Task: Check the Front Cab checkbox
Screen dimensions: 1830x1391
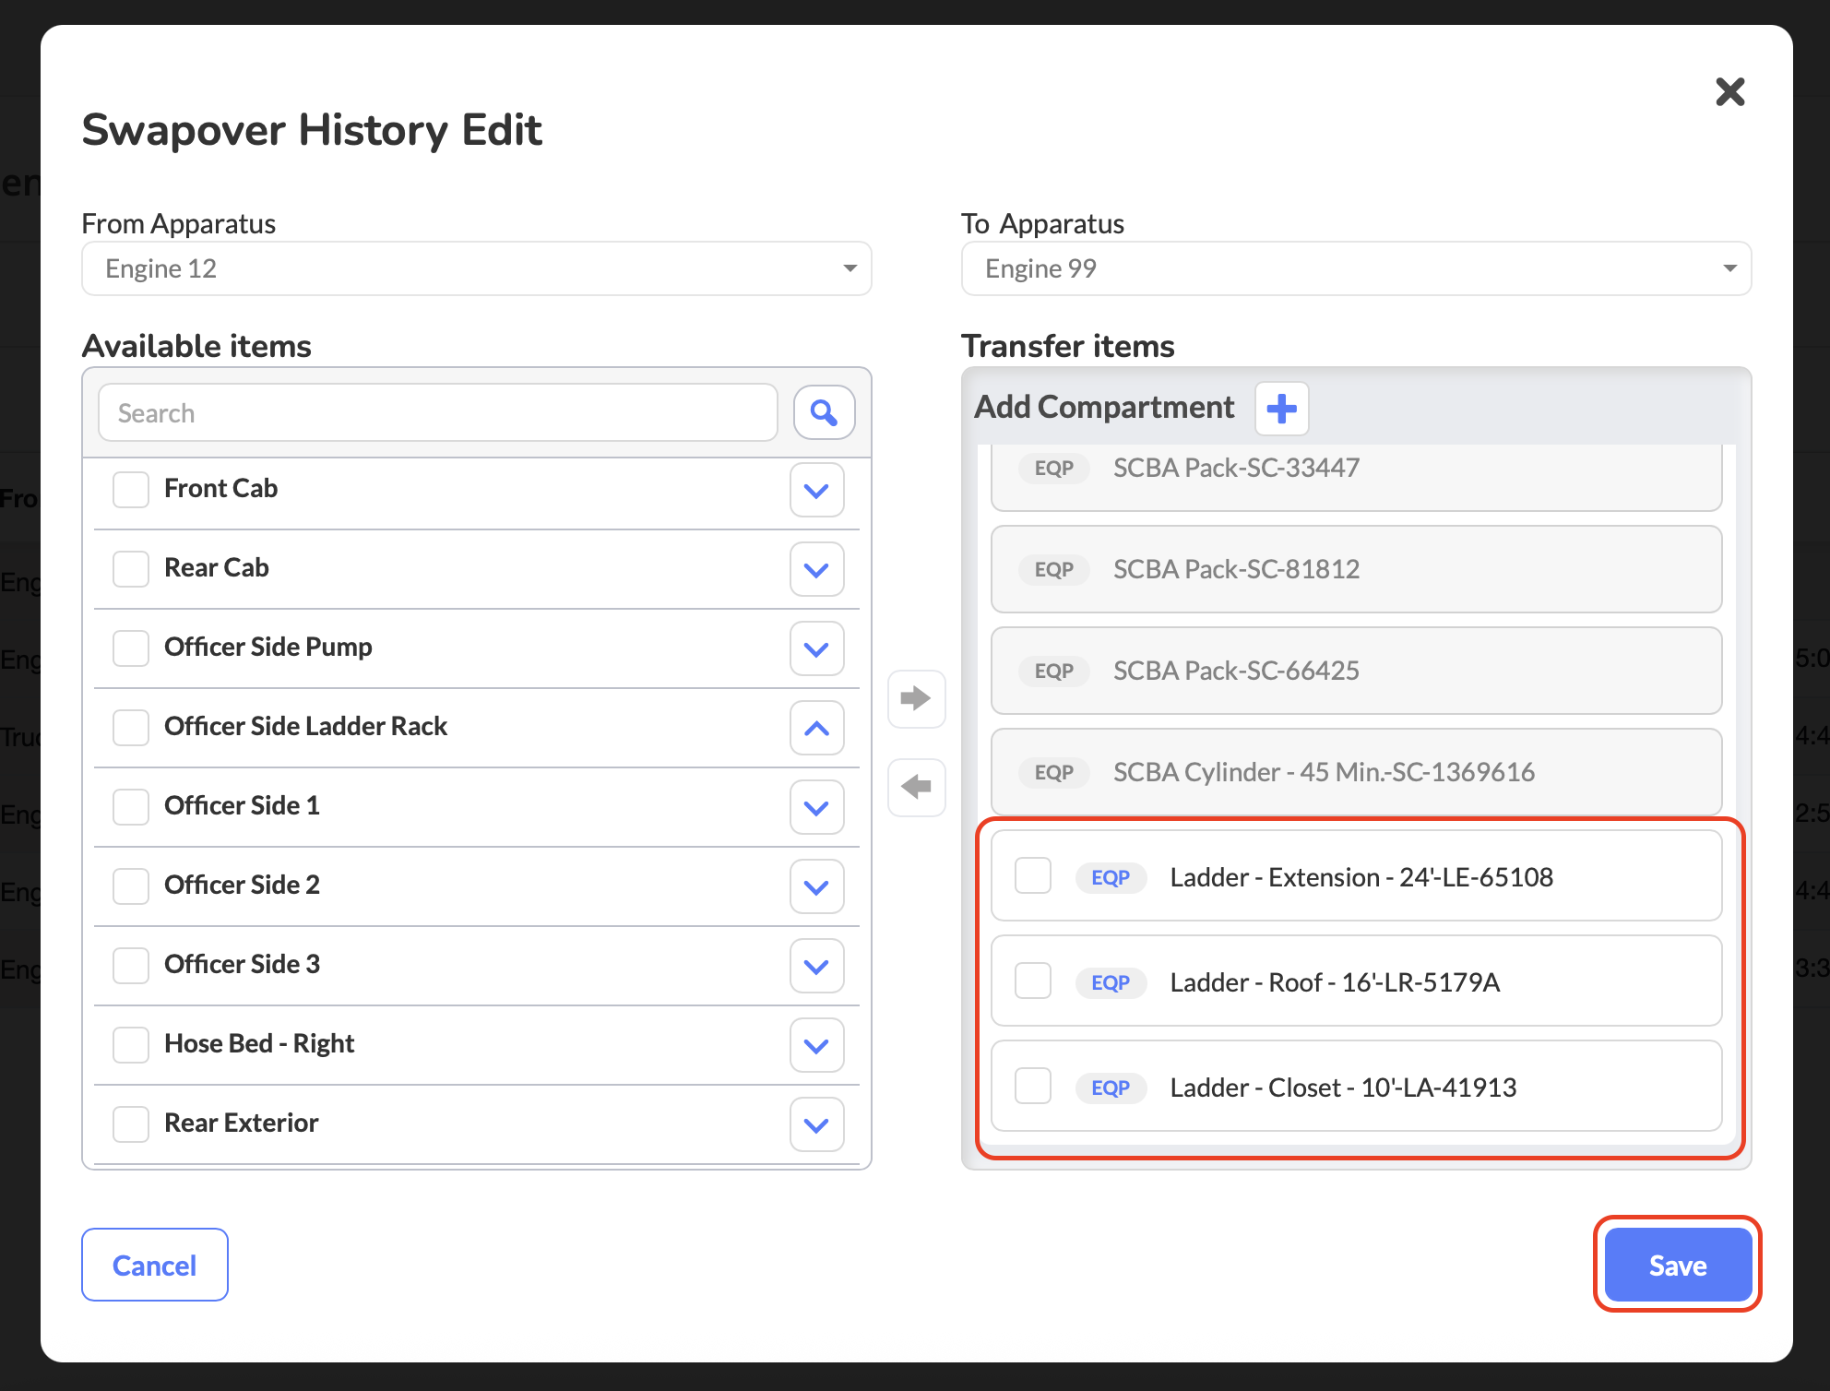Action: click(131, 489)
